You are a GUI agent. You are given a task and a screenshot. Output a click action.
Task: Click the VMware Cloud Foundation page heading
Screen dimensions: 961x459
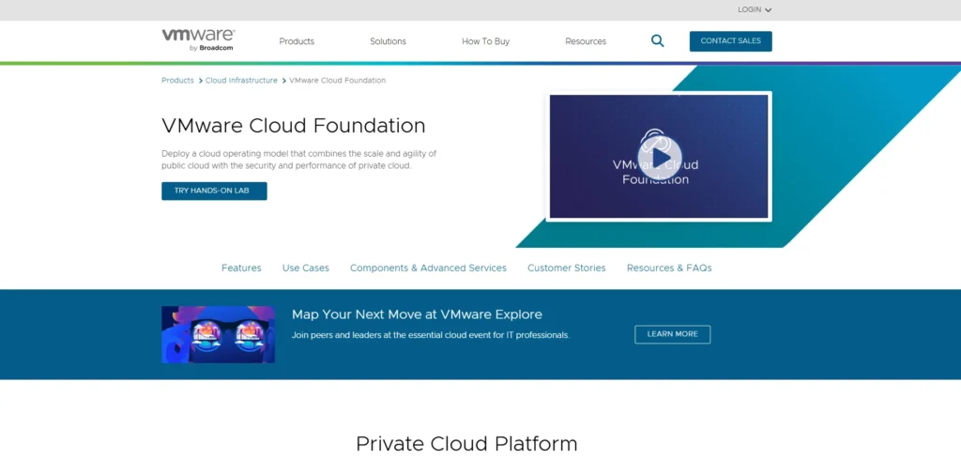[x=294, y=126]
